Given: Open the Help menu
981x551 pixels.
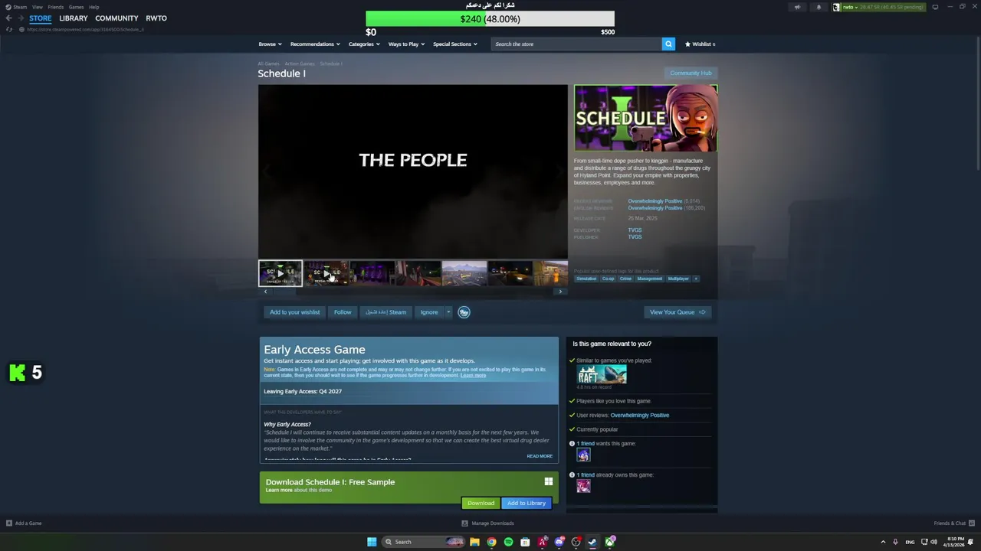Looking at the screenshot, I should [94, 7].
